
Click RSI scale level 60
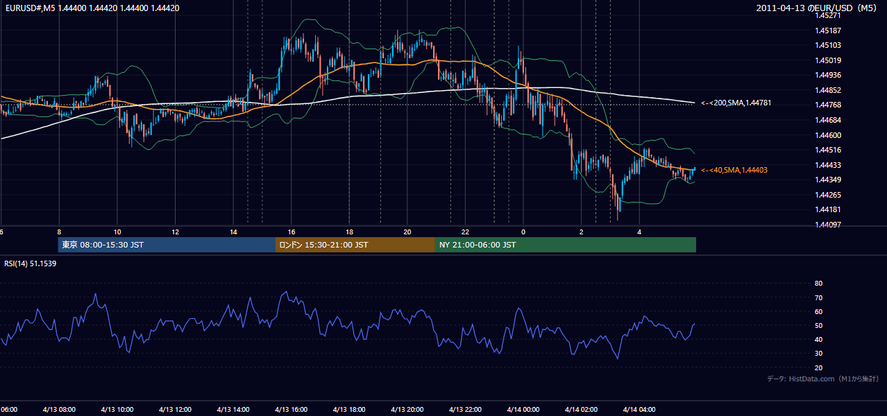click(x=819, y=311)
